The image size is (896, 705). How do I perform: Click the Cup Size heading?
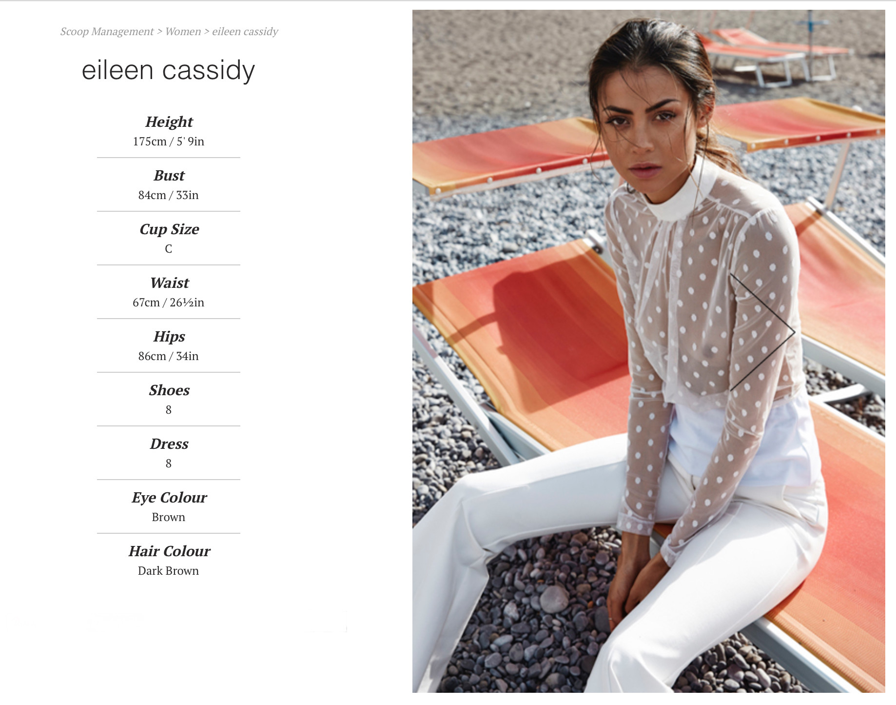pyautogui.click(x=169, y=229)
